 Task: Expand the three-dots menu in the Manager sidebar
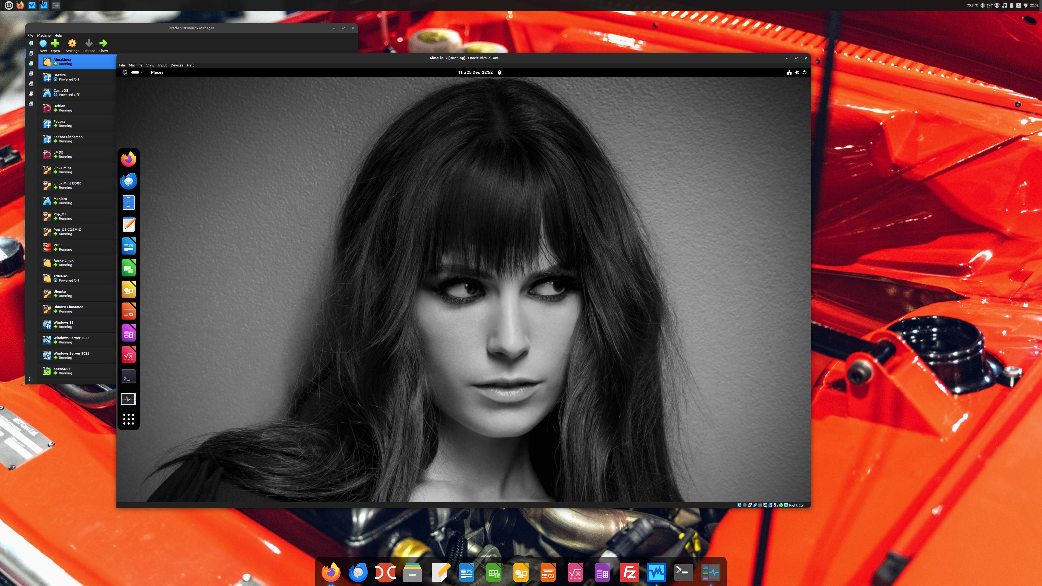30,379
